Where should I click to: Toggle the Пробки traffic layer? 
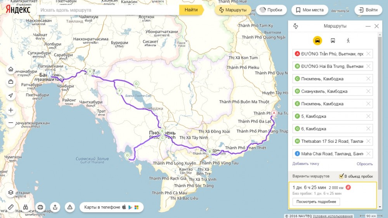click(x=271, y=10)
